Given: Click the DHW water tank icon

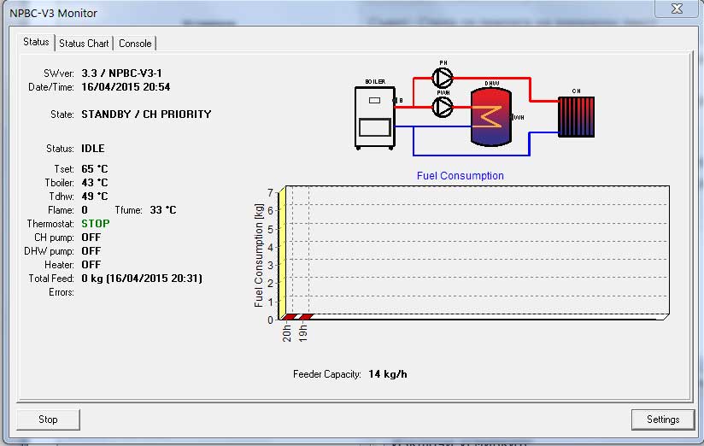Looking at the screenshot, I should pos(492,115).
